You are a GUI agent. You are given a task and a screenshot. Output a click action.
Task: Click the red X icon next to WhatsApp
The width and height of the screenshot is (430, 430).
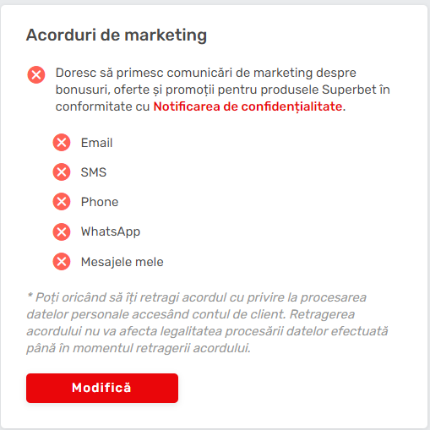(x=62, y=231)
